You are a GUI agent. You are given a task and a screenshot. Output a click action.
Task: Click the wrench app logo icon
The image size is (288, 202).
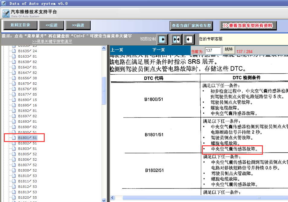point(6,14)
